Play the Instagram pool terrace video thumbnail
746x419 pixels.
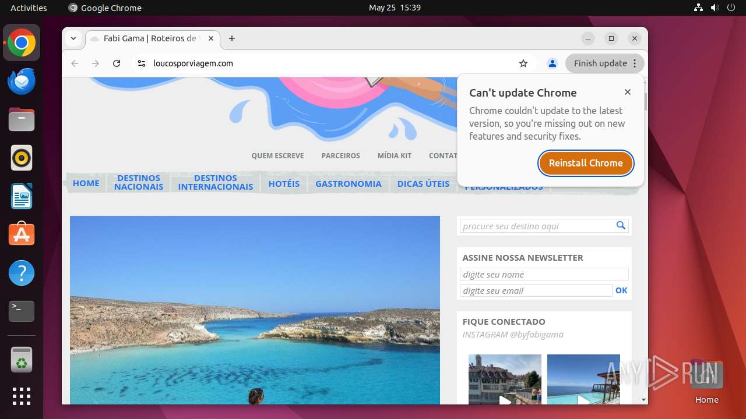click(x=583, y=379)
